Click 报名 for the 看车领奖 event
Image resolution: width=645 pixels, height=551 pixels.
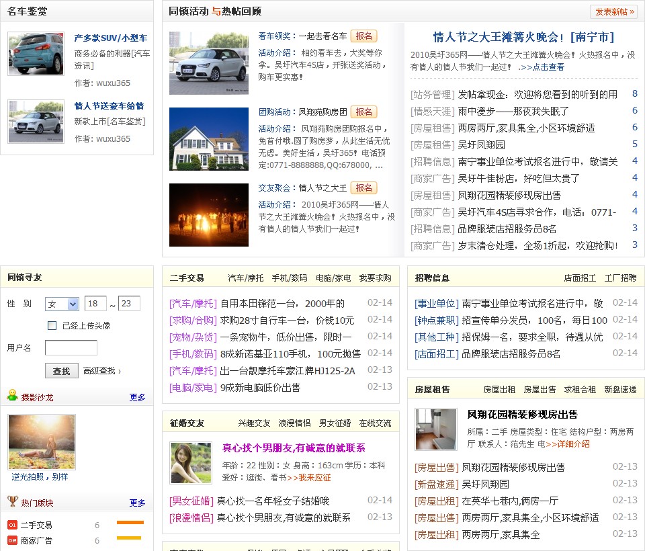coord(363,36)
